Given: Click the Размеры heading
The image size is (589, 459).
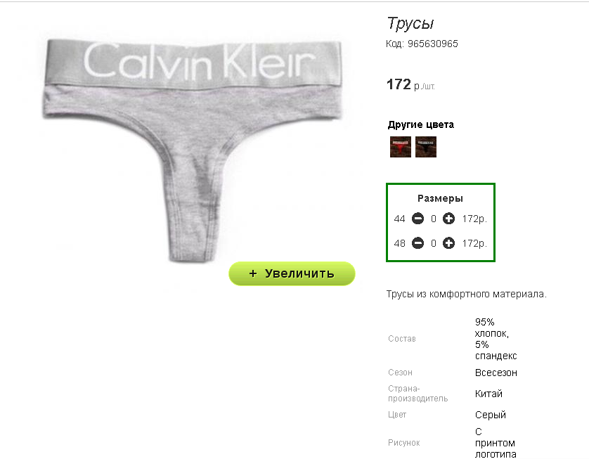Looking at the screenshot, I should pos(440,198).
